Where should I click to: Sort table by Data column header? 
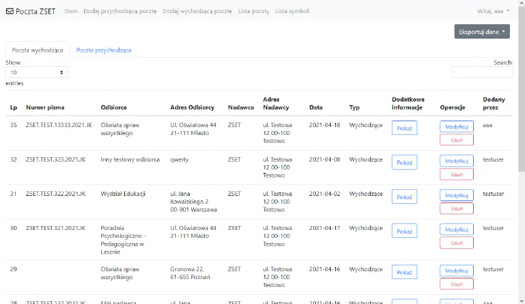(x=316, y=107)
